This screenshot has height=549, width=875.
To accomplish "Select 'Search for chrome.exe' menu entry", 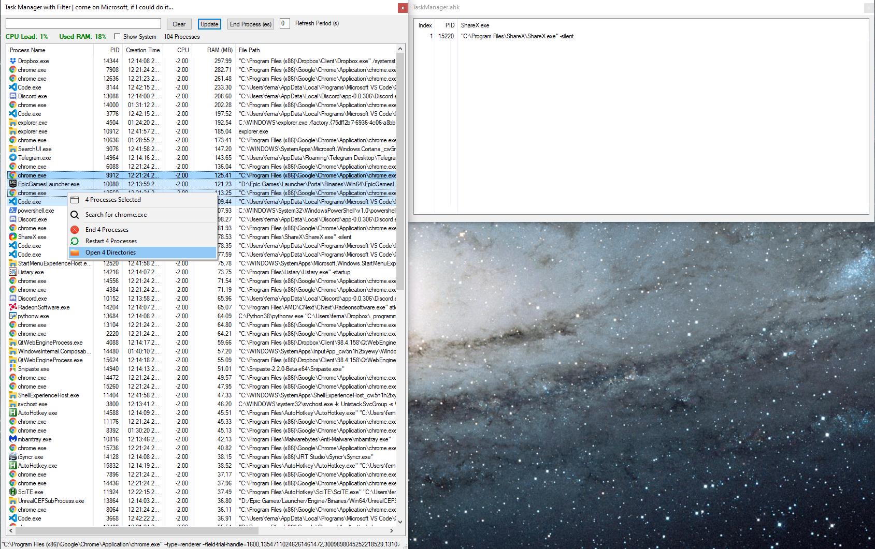I will (142, 215).
